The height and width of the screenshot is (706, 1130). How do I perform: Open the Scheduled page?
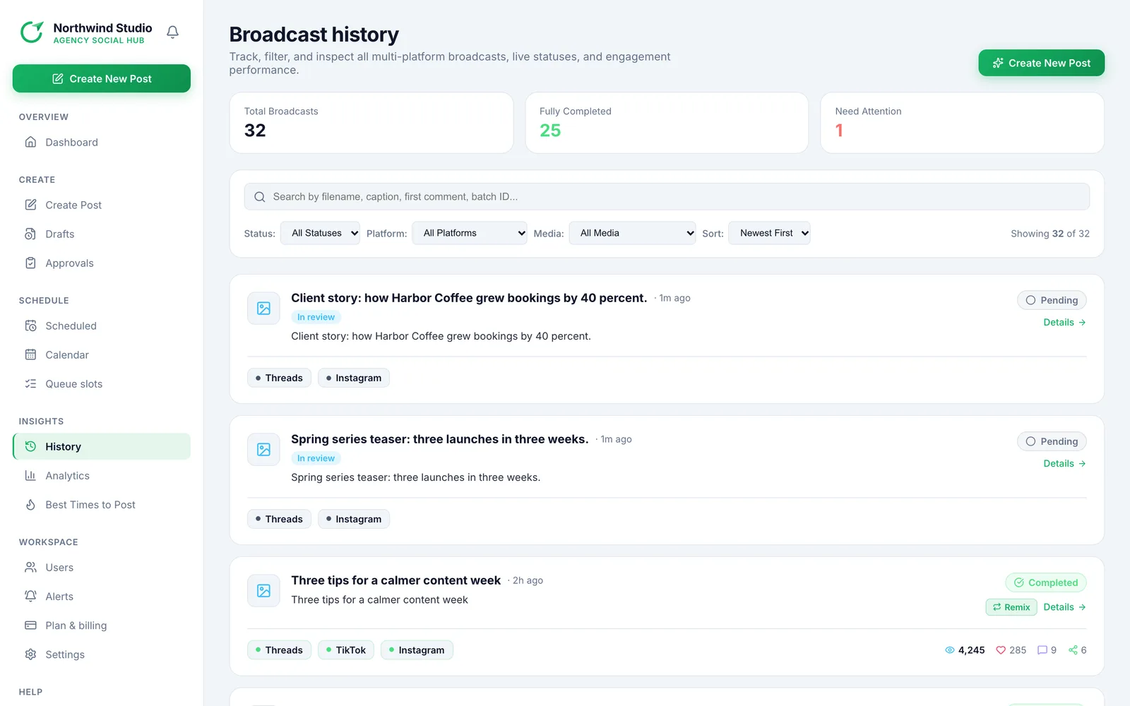click(x=102, y=325)
